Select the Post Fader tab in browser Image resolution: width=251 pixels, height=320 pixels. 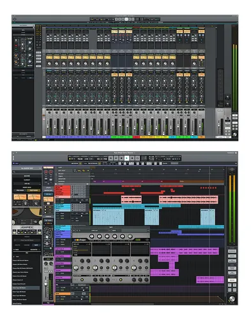[x=34, y=190]
